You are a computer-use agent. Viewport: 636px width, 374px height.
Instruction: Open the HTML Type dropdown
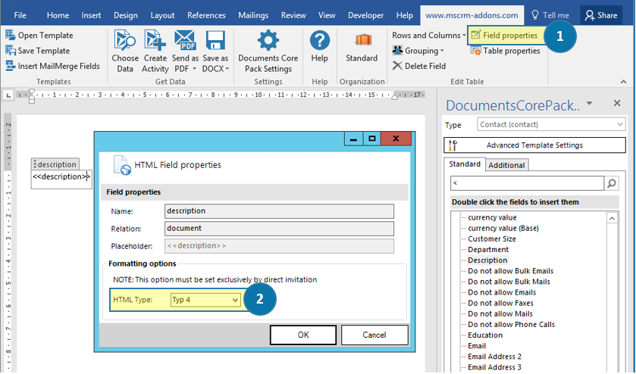point(205,300)
